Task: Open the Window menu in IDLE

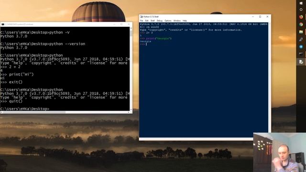Action: [177, 21]
